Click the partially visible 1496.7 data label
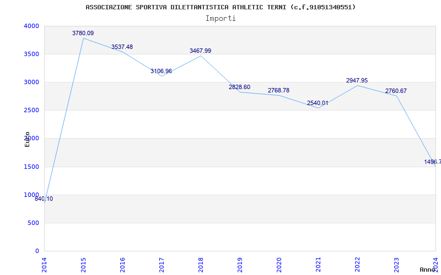The height and width of the screenshot is (275, 441). 433,162
